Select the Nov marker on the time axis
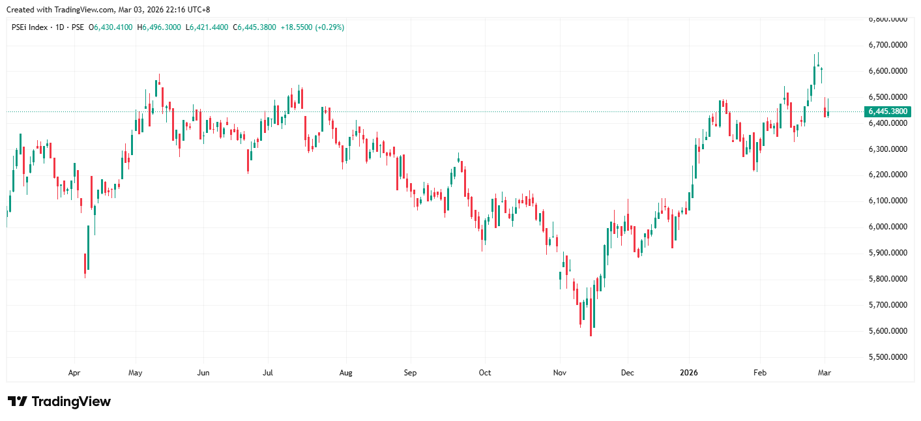Screen dimensions: 921x421 coord(559,373)
